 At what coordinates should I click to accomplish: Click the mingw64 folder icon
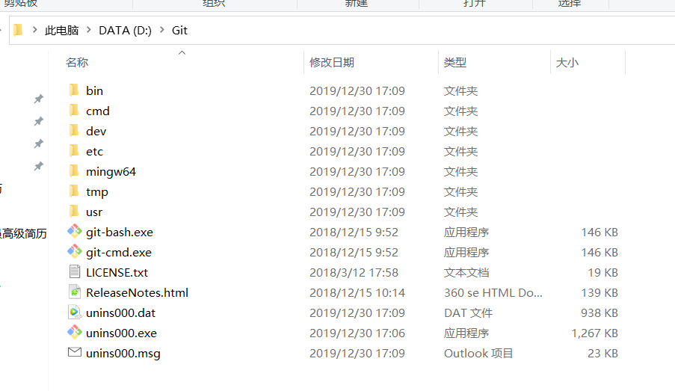(74, 171)
